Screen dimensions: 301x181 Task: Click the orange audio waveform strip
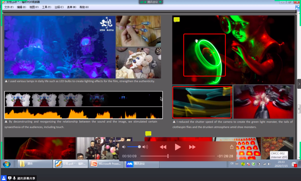pyautogui.click(x=83, y=113)
